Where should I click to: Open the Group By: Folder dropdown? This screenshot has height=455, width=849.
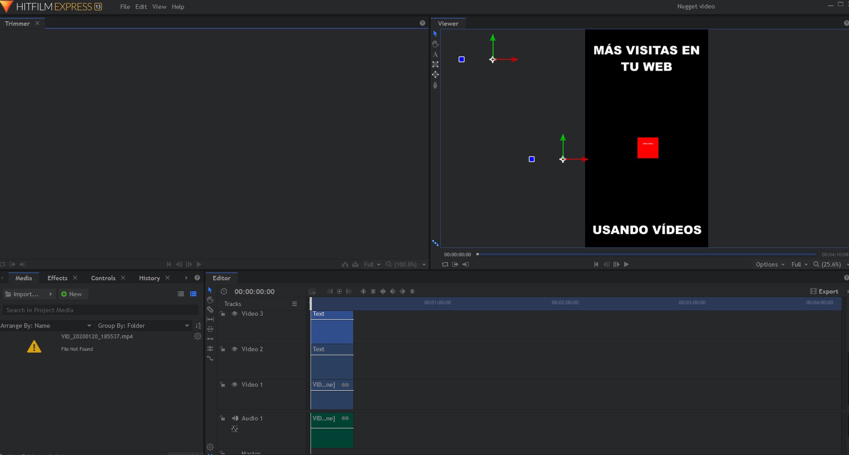pyautogui.click(x=143, y=326)
